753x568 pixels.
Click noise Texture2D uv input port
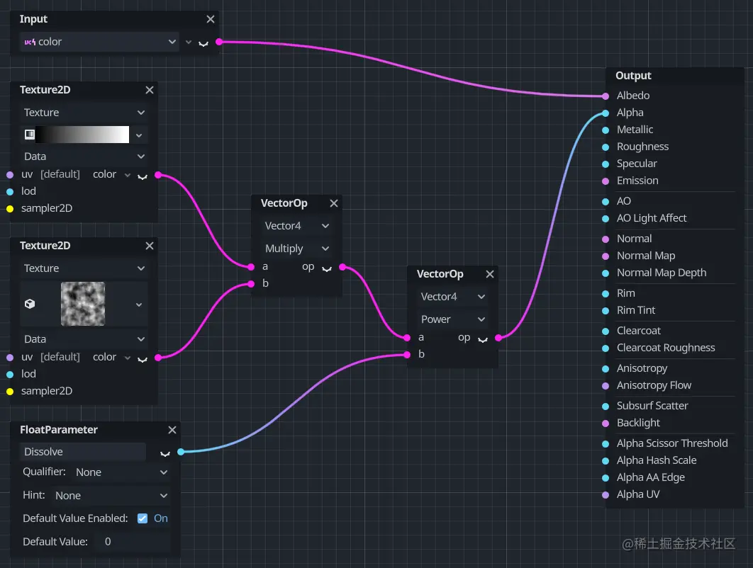click(10, 358)
